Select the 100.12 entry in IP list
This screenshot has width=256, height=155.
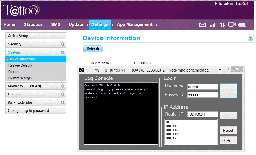pos(171,138)
